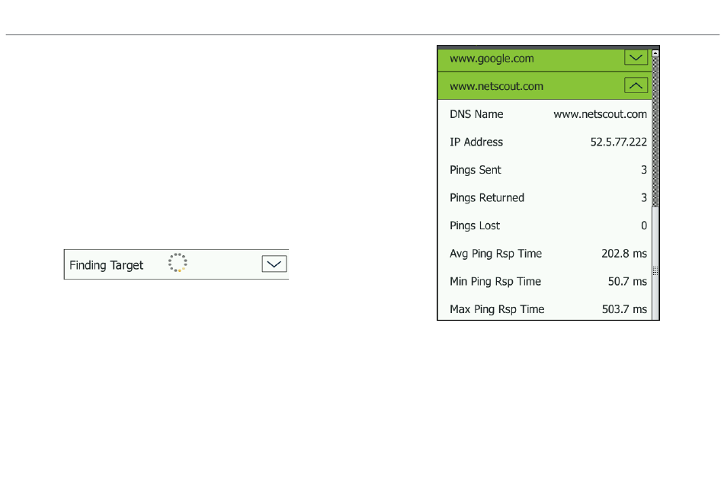Click the Pings Sent value 3
The image size is (724, 486).
pyautogui.click(x=644, y=170)
